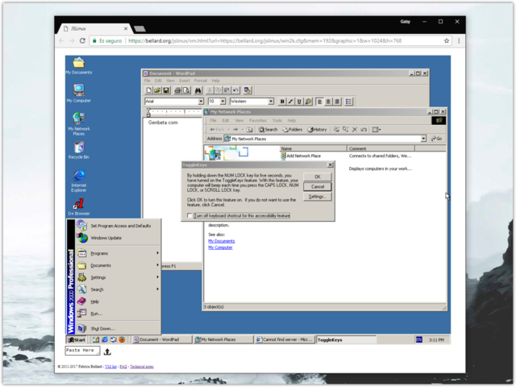Expand the Address bar dropdown arrow
Image resolution: width=516 pixels, height=387 pixels.
point(423,139)
